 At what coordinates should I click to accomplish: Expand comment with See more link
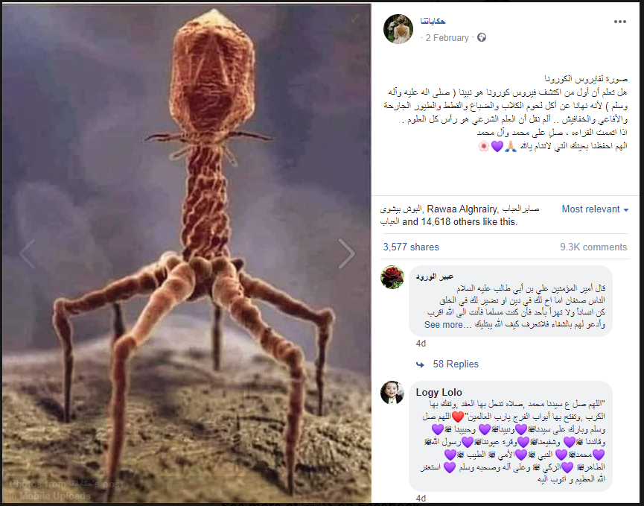click(443, 325)
